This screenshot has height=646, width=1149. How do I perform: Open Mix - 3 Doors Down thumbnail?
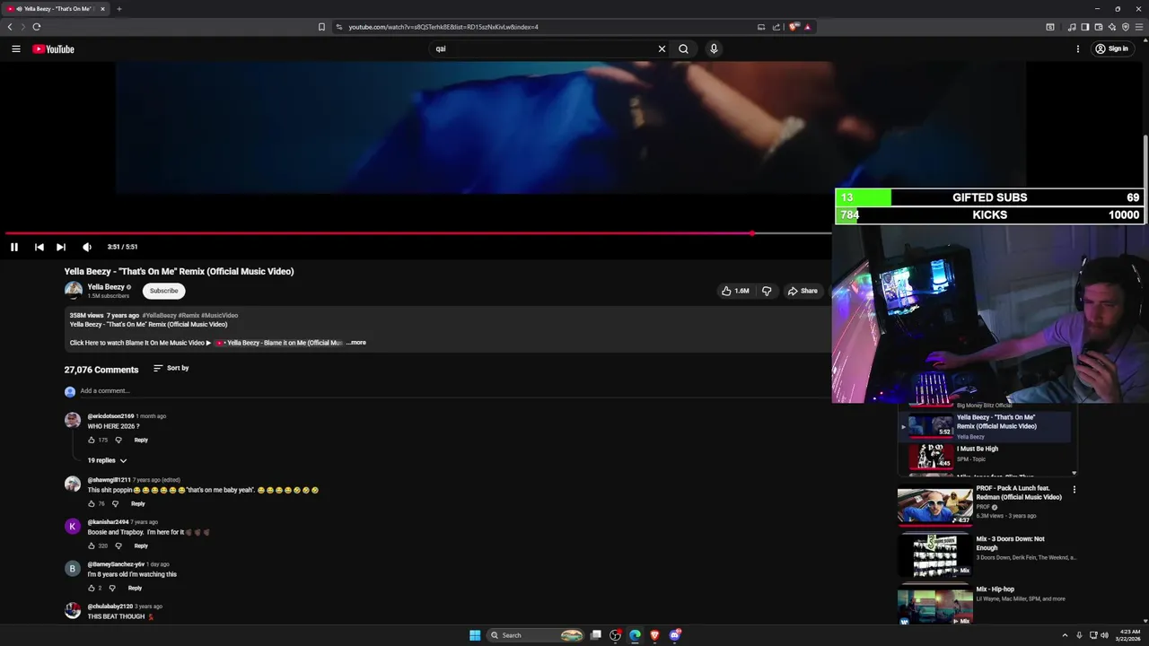934,555
